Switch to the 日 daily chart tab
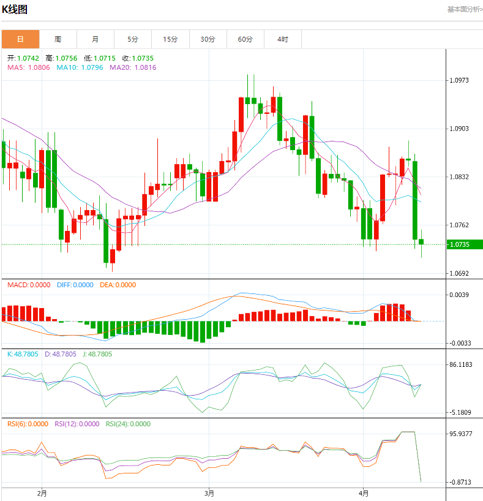Viewport: 483px width, 501px height. pos(20,39)
